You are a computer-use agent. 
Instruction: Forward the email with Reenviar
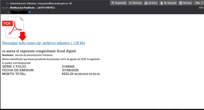coord(134,3)
